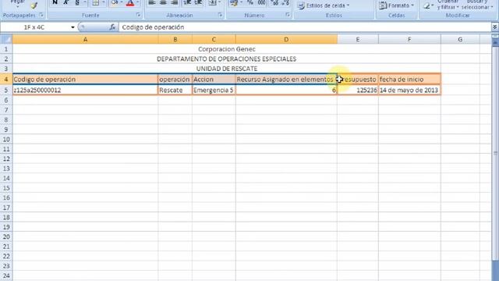
Task: Open the Formato dropdown button
Action: (x=397, y=5)
